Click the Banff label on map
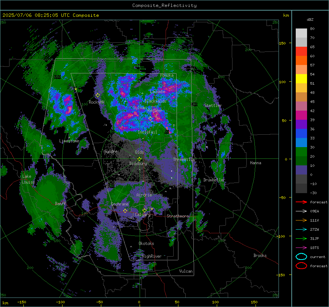329x307 pixels. (x=60, y=203)
